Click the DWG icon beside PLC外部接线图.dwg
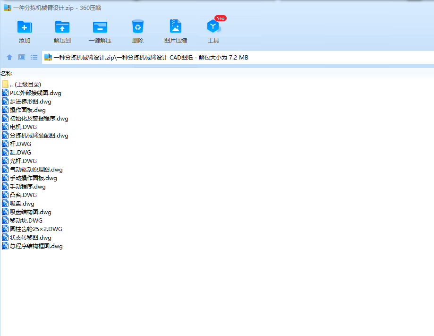 (5, 93)
